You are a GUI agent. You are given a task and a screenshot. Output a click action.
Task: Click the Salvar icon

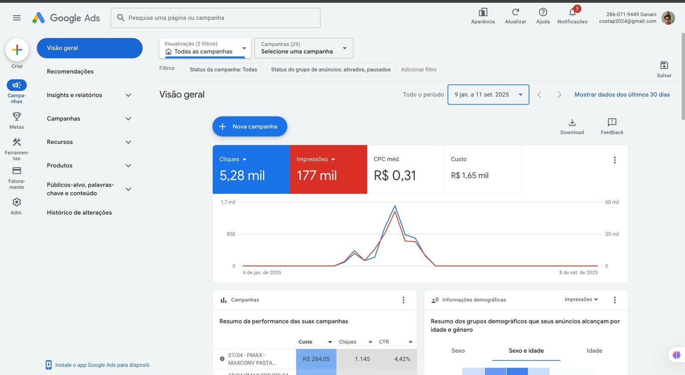coord(664,66)
